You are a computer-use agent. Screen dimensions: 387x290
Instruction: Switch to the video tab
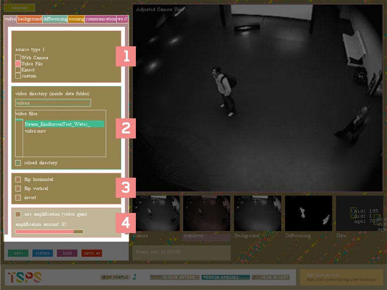[x=11, y=19]
